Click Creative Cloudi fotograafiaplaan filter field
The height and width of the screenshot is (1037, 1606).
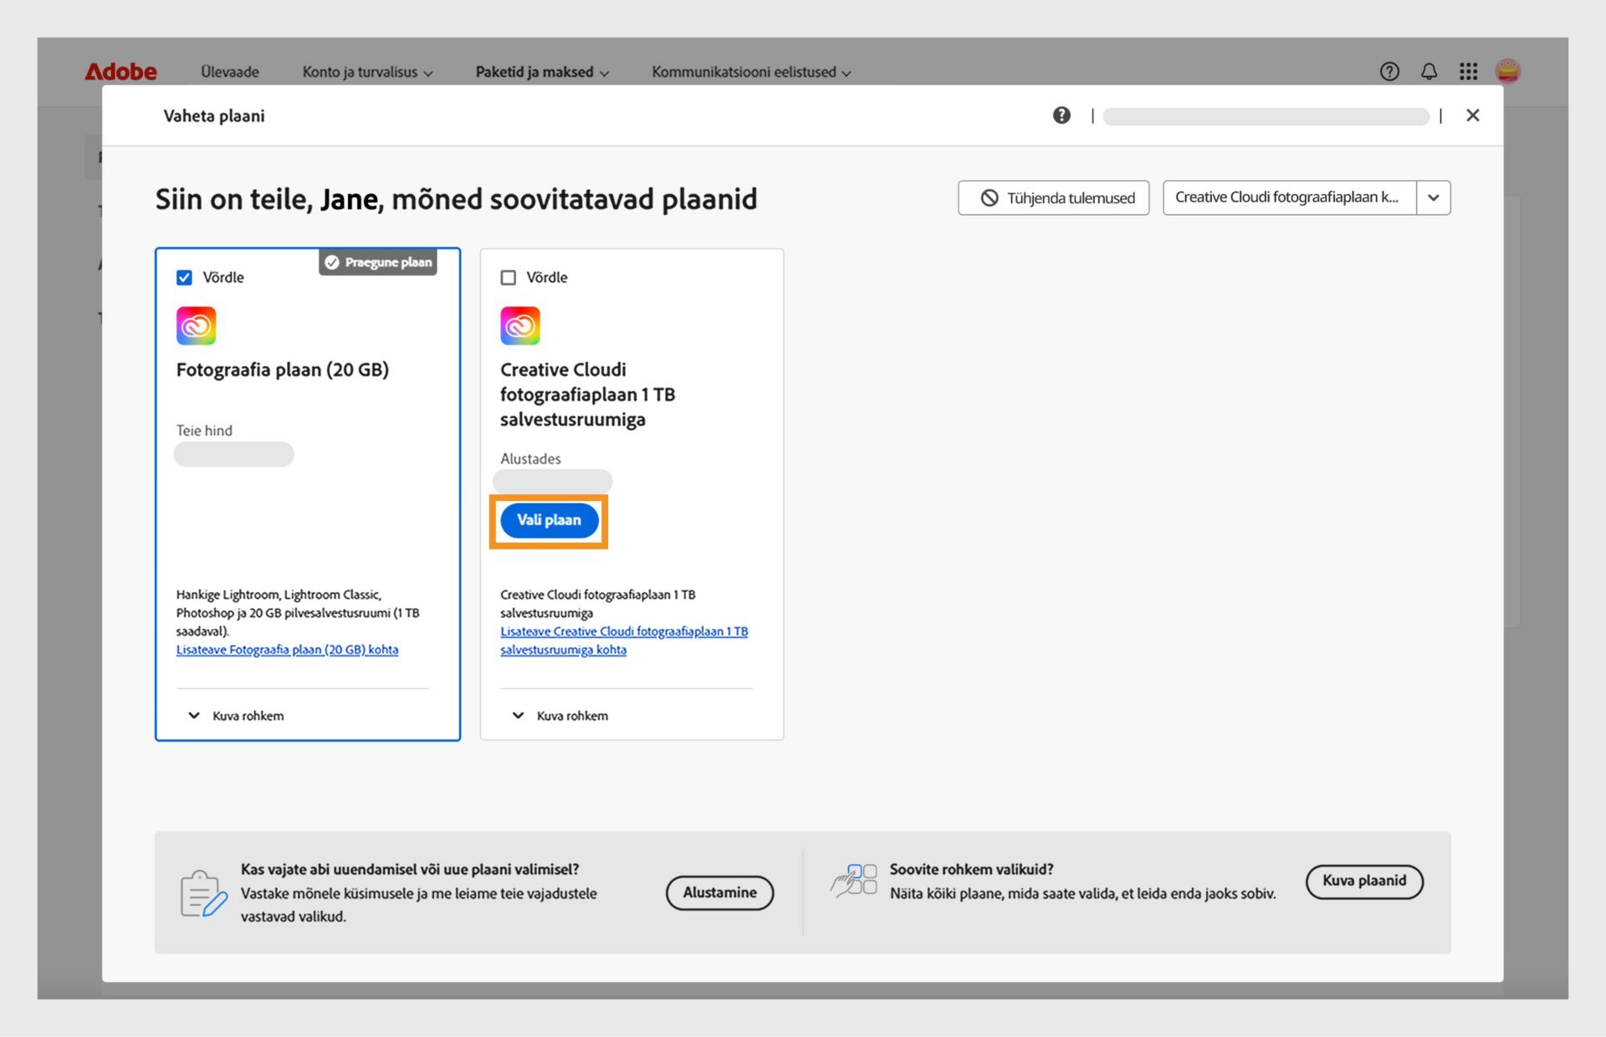point(1289,198)
